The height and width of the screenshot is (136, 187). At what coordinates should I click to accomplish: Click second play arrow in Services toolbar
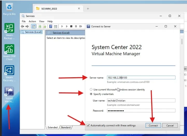pos(67,26)
